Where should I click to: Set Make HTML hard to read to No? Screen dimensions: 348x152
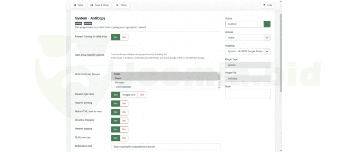click(x=124, y=112)
